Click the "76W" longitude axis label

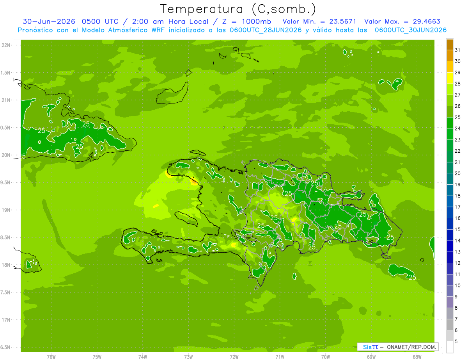pyautogui.click(x=51, y=357)
